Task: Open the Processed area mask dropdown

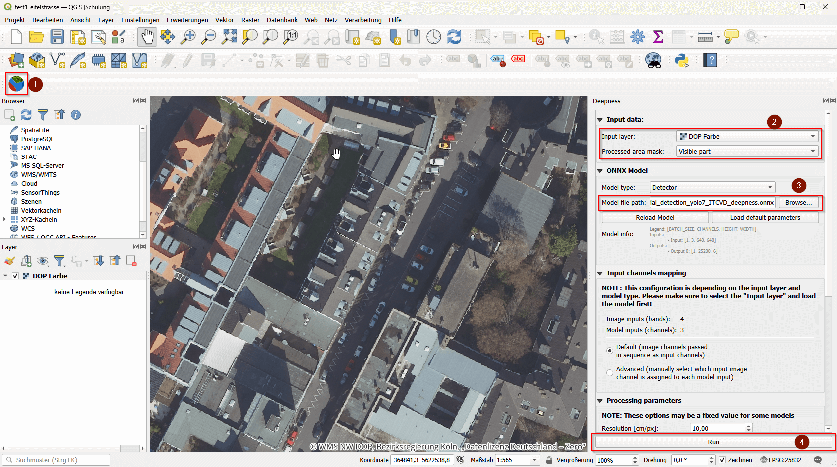Action: click(814, 151)
